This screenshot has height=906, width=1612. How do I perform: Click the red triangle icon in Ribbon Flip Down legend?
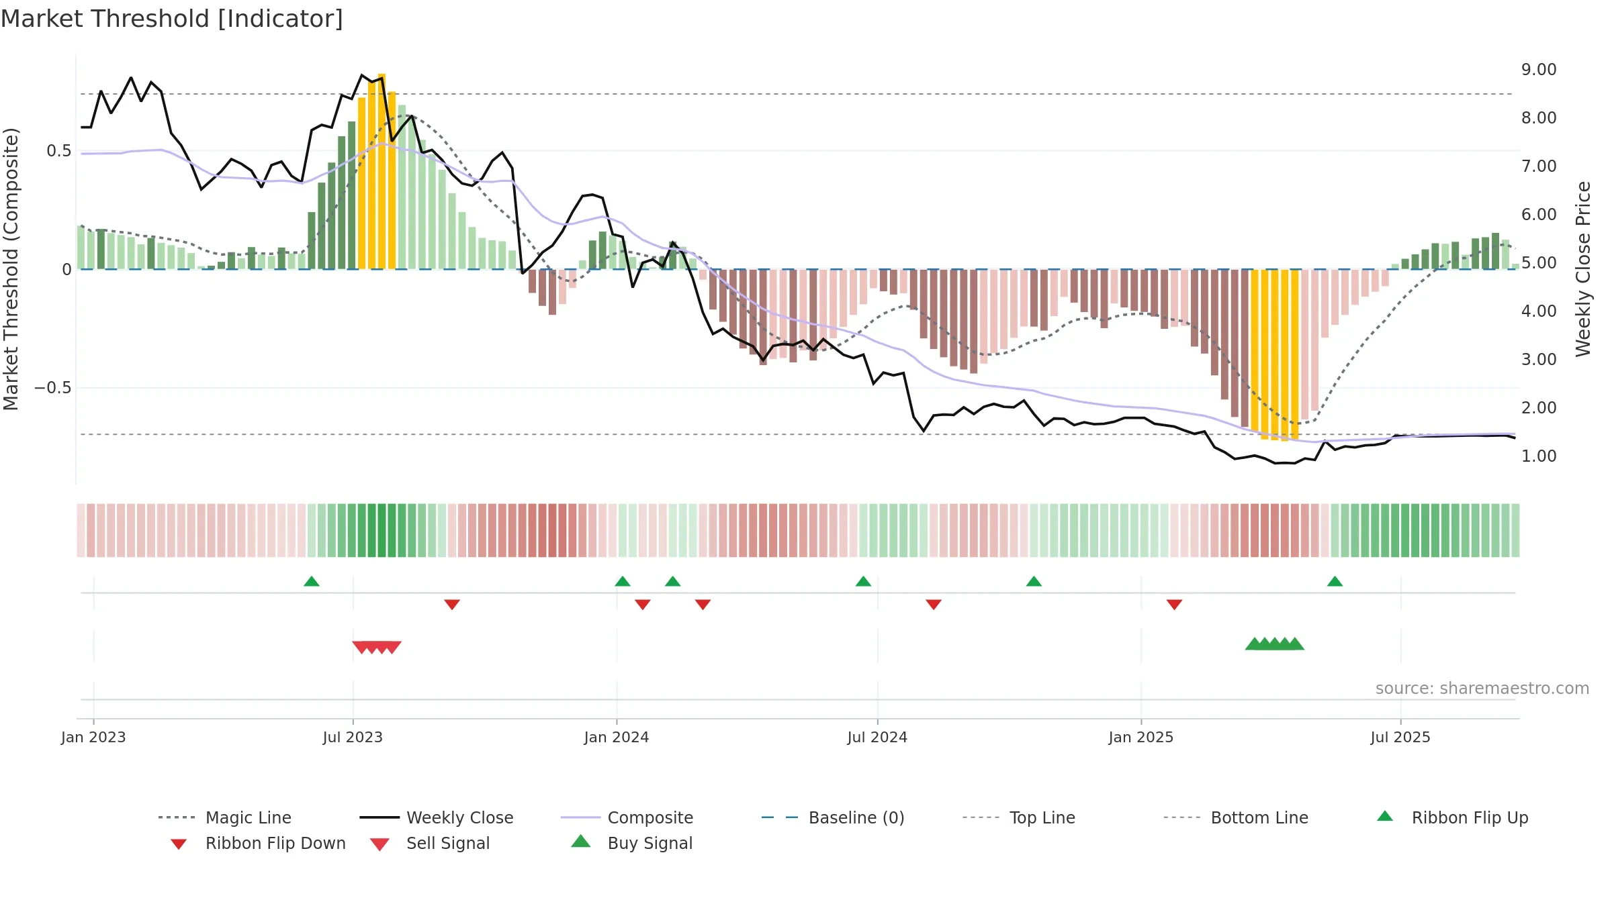tap(179, 844)
